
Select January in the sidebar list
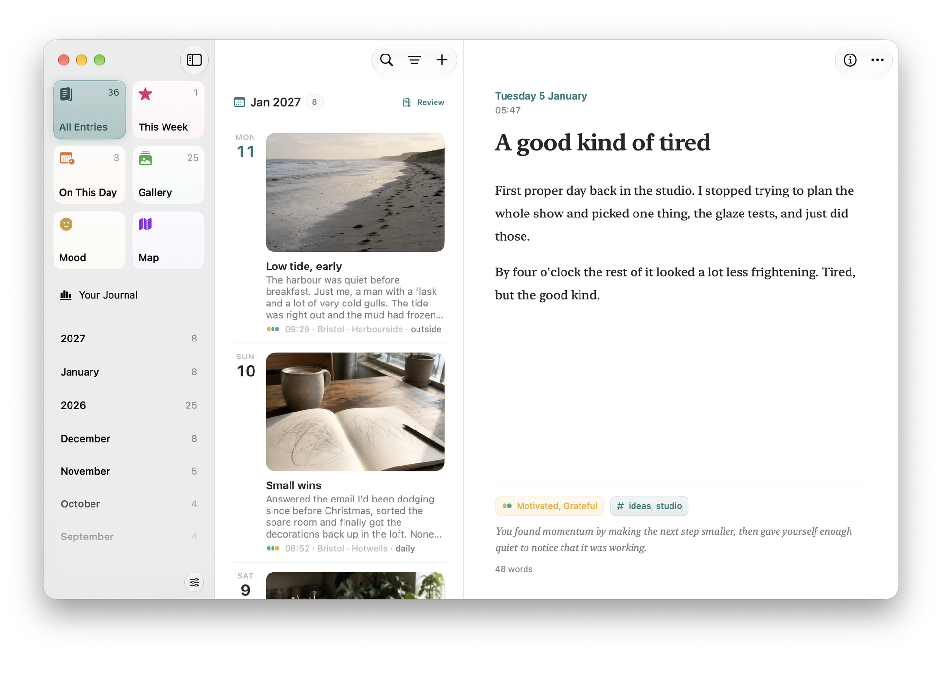(128, 372)
